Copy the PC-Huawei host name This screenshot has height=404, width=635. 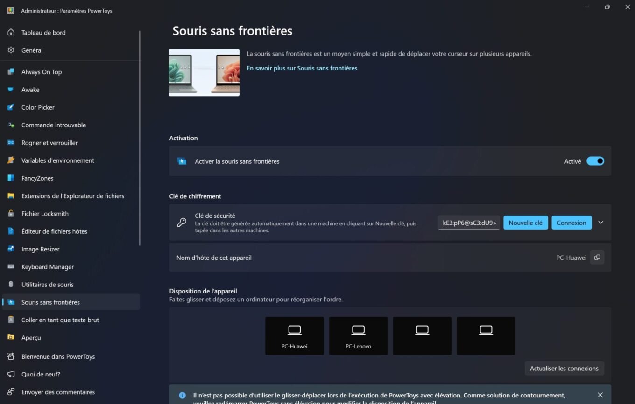597,258
